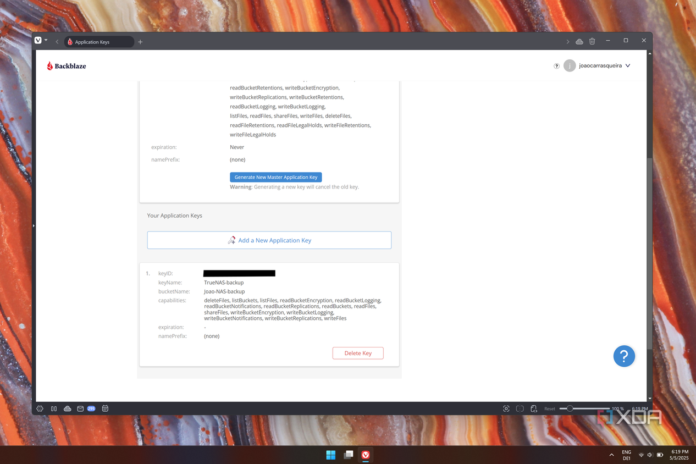Click the bucketName value Joao-NAS-backup
Image resolution: width=696 pixels, height=464 pixels.
click(x=224, y=291)
